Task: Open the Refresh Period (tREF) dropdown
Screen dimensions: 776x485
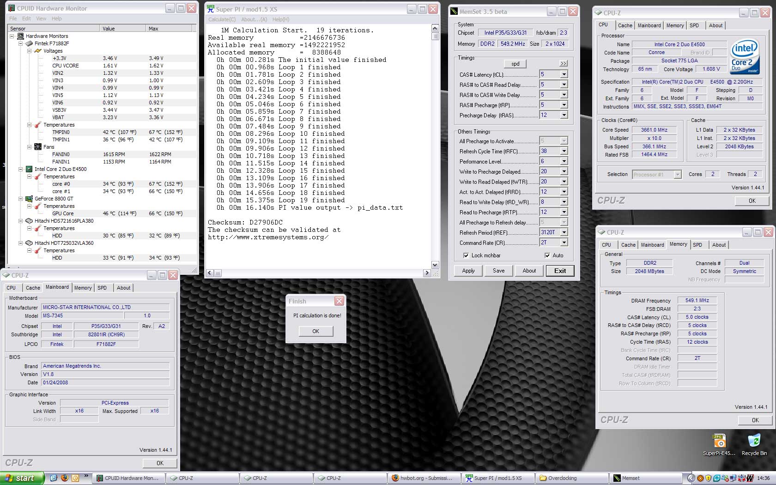Action: (564, 232)
